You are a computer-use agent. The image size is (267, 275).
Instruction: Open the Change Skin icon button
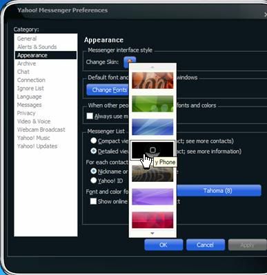(x=130, y=61)
